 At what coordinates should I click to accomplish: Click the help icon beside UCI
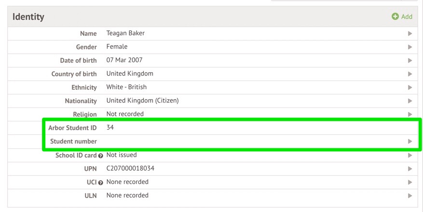point(101,182)
